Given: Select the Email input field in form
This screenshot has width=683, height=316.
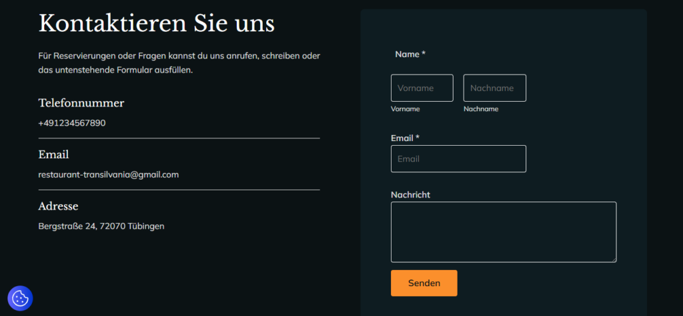Looking at the screenshot, I should pyautogui.click(x=458, y=159).
